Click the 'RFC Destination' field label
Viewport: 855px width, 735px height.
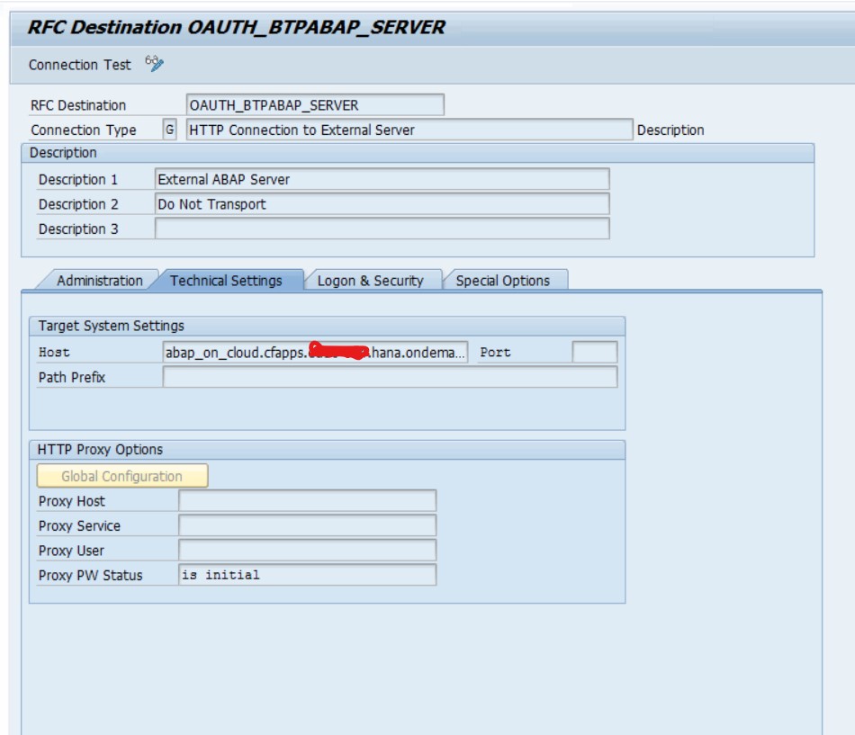(78, 104)
